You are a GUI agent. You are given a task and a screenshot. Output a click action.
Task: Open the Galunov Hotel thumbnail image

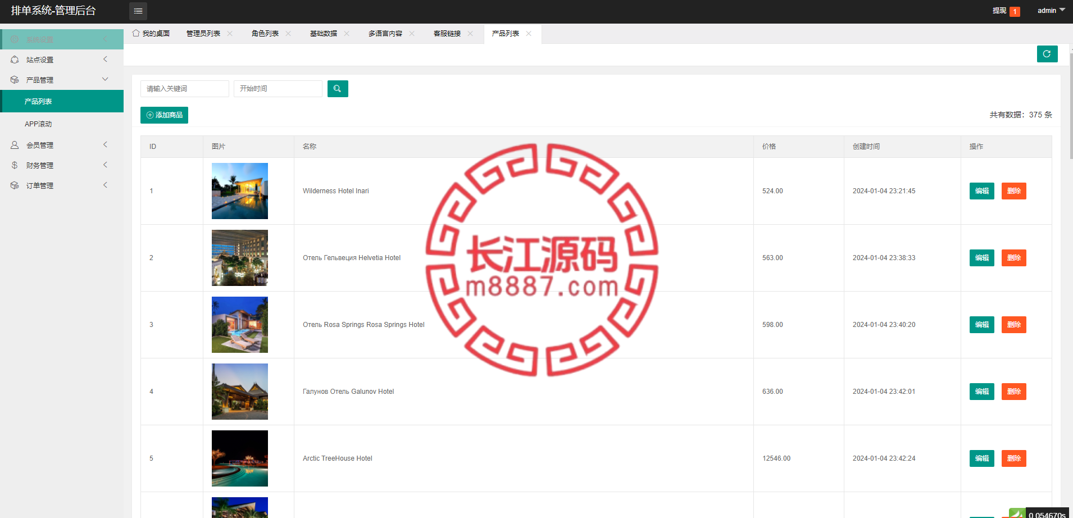tap(240, 392)
